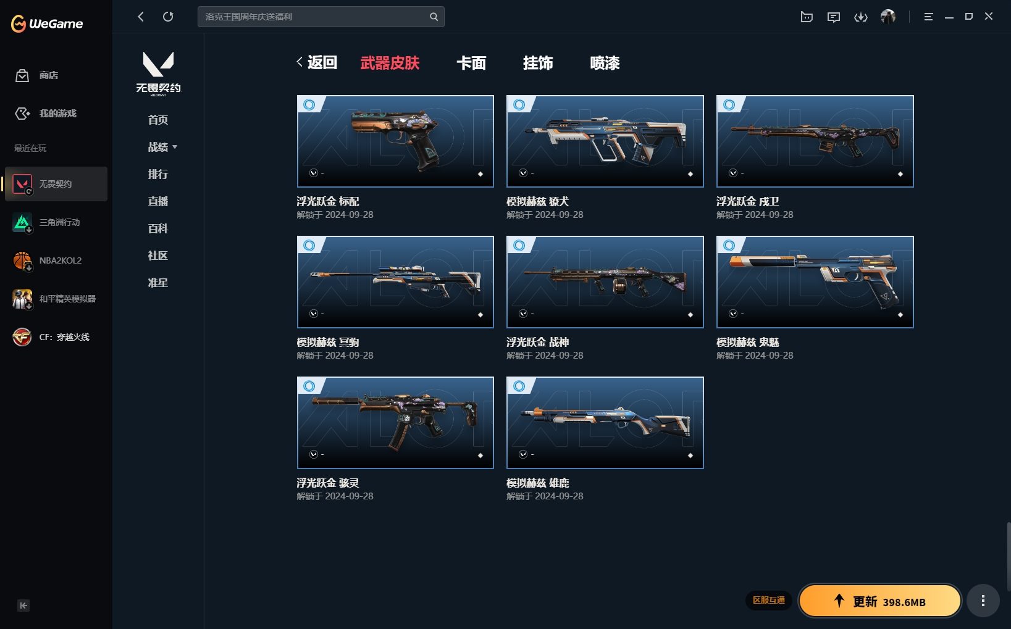Collapse the left sidebar with bottom arrow icon
The image size is (1011, 629).
[23, 606]
